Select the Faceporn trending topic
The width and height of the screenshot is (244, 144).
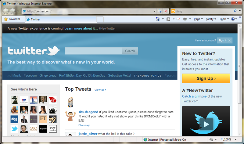[30, 75]
